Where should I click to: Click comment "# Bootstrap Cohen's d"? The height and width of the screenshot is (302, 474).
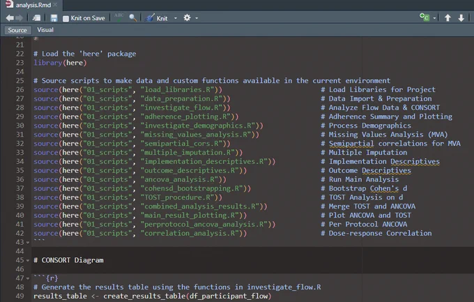point(364,188)
